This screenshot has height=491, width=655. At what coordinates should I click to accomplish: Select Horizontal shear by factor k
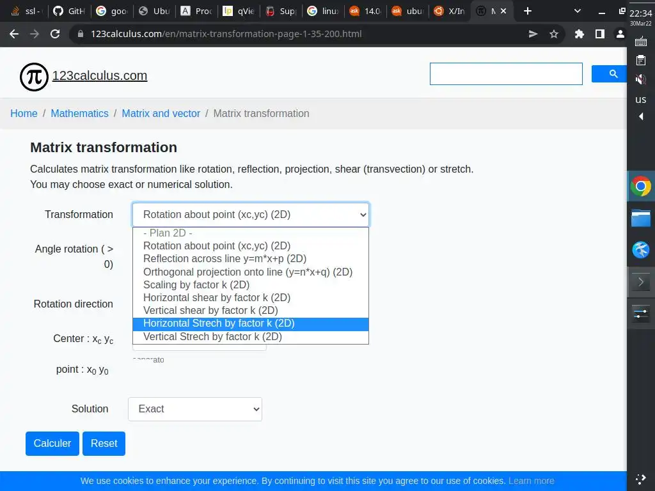point(251,298)
